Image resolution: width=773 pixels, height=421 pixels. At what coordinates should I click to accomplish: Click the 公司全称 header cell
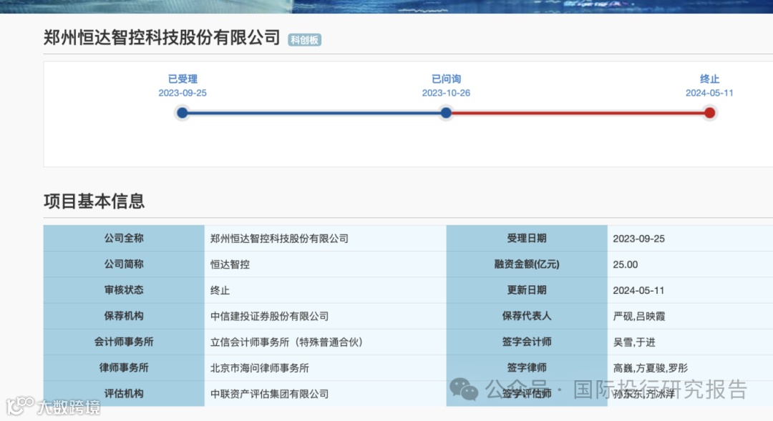[x=124, y=238]
